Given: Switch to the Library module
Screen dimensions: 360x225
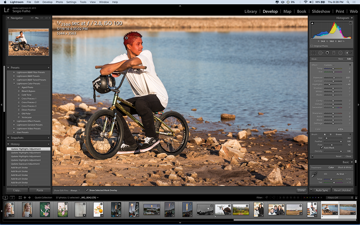Looking at the screenshot, I should coord(251,11).
